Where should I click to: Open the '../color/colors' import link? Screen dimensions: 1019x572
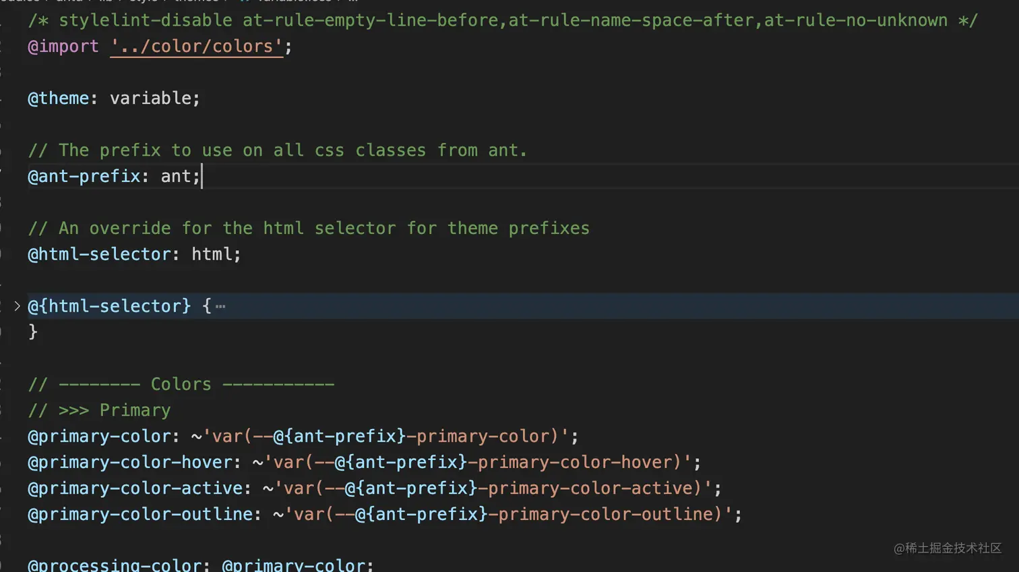[x=196, y=47]
